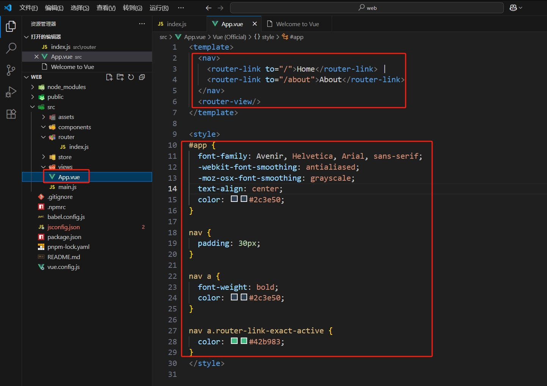Refresh the explorer file tree

coord(131,77)
